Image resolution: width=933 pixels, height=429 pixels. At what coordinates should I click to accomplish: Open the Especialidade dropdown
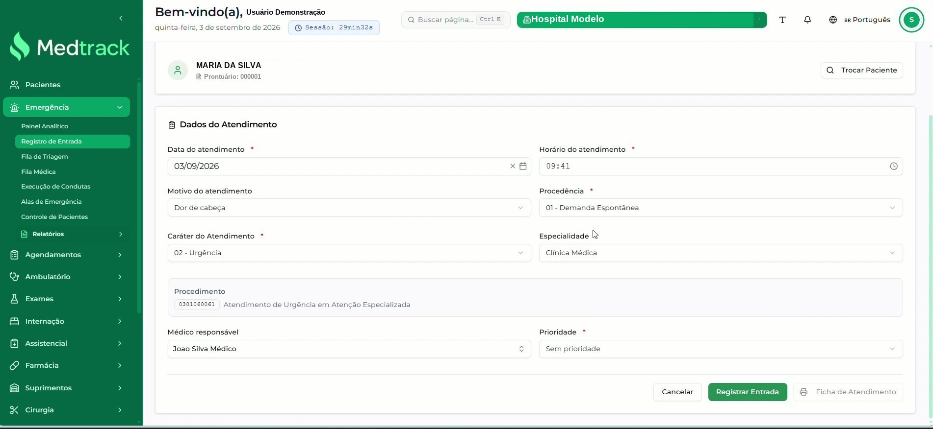click(x=721, y=253)
